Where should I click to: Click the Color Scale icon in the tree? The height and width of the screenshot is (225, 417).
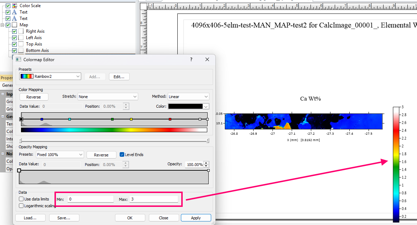point(15,6)
